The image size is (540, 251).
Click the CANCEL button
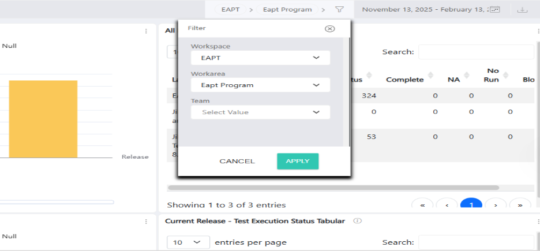tap(237, 161)
